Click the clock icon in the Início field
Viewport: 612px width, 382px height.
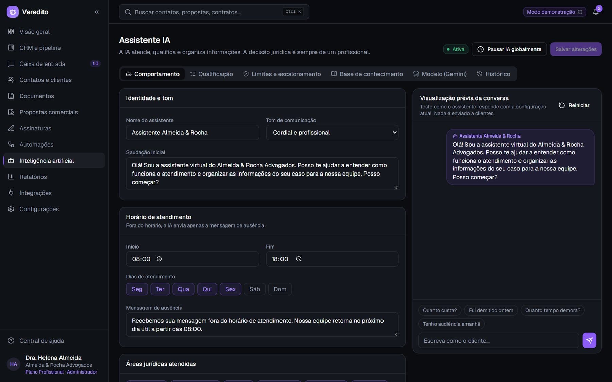(x=159, y=259)
